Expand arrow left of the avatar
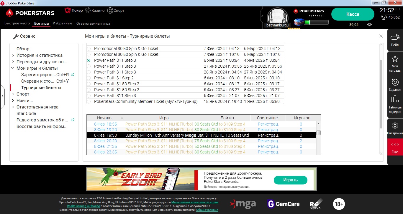The height and width of the screenshot is (214, 403). tap(262, 16)
